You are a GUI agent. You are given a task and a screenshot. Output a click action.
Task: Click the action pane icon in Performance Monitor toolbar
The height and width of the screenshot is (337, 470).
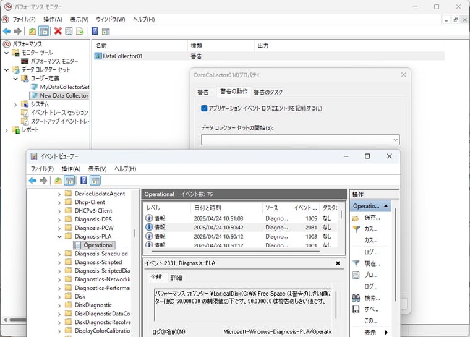click(106, 31)
